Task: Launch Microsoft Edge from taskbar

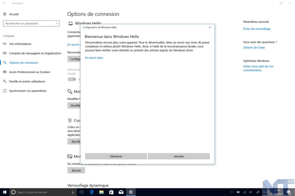Action: coord(92,192)
